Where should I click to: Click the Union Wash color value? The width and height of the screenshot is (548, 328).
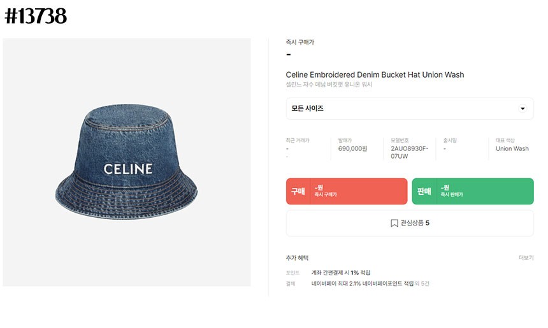(512, 148)
